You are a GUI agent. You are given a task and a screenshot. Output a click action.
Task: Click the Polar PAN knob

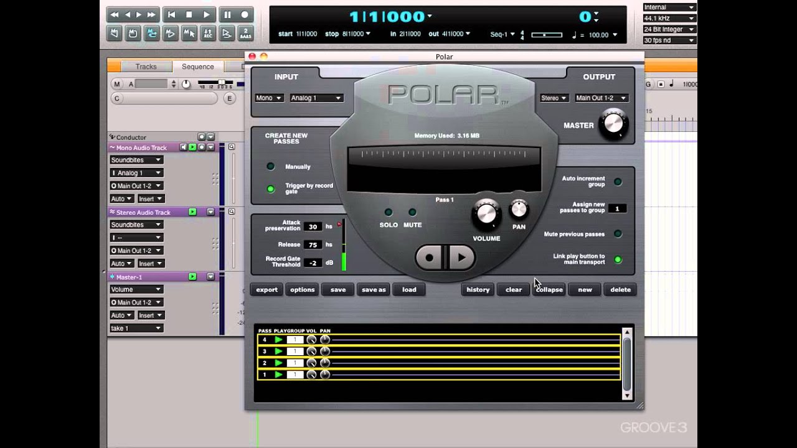click(x=519, y=210)
